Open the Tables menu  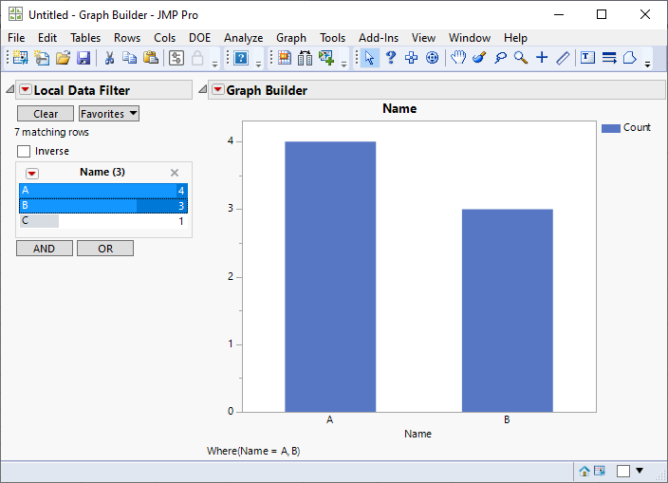pyautogui.click(x=85, y=38)
